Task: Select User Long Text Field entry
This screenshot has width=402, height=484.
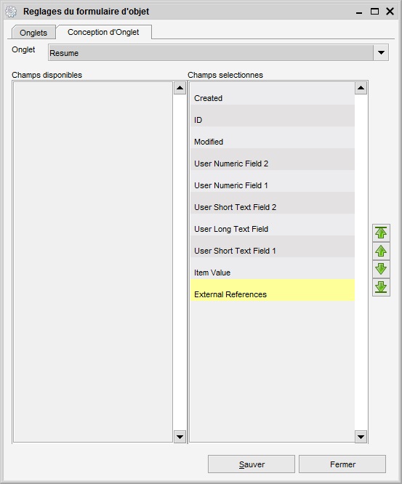Action: click(273, 225)
